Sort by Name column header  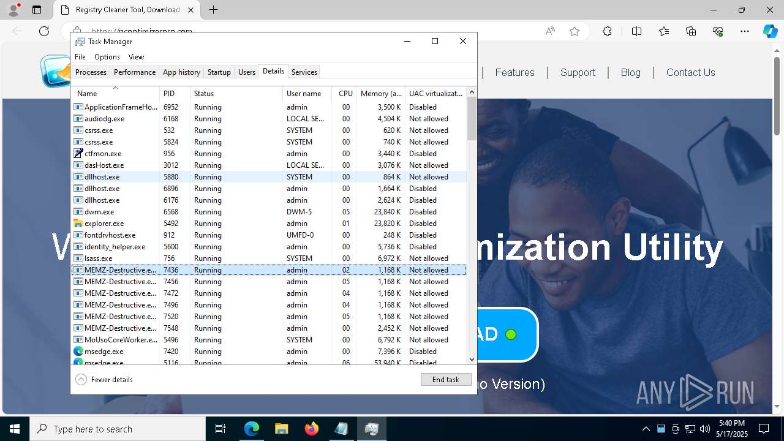click(116, 94)
